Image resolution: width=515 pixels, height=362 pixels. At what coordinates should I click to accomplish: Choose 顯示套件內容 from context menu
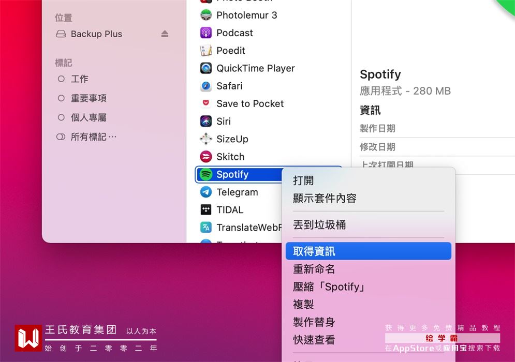coord(368,198)
